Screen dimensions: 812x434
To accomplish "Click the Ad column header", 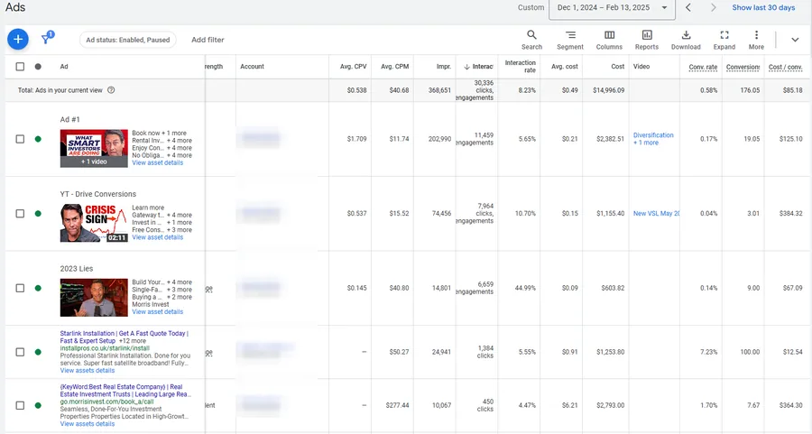I will [64, 66].
